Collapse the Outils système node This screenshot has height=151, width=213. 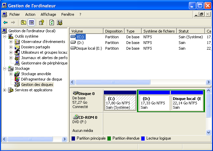pyautogui.click(x=4, y=36)
